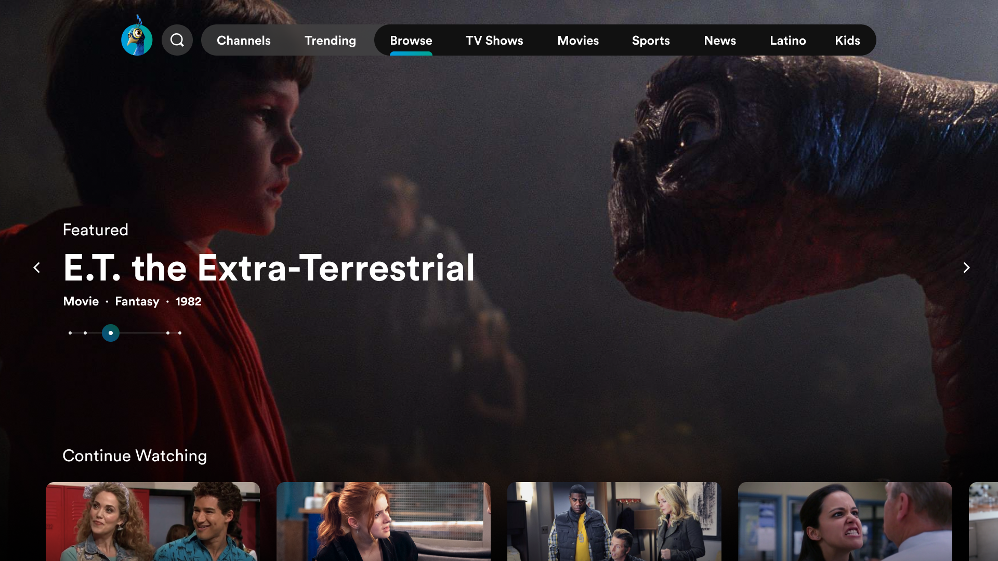Open the TV Shows category
The height and width of the screenshot is (561, 998).
click(494, 41)
